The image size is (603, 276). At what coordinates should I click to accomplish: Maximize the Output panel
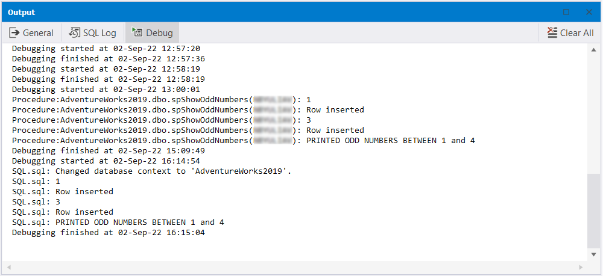566,12
